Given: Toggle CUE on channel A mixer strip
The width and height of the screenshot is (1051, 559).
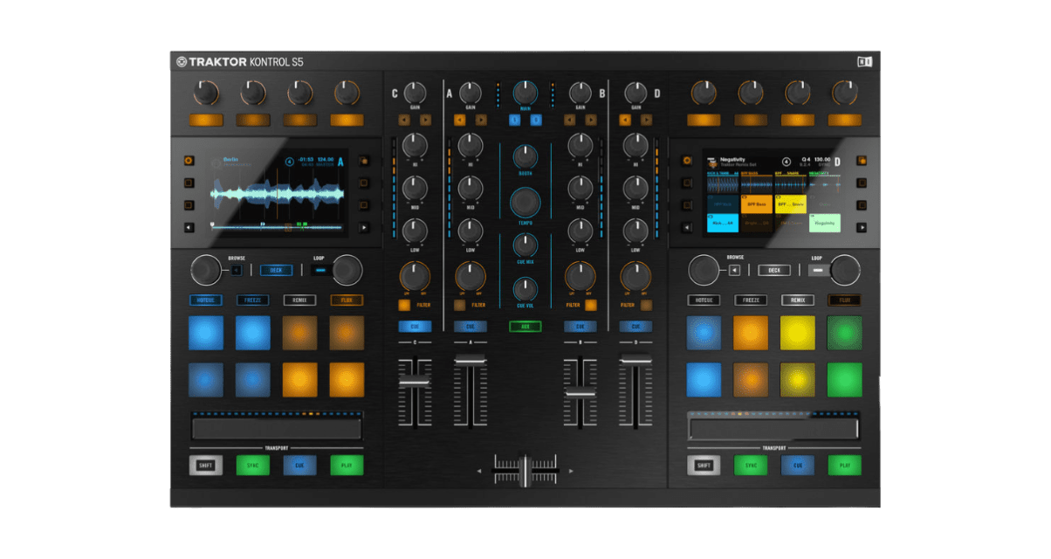Looking at the screenshot, I should [x=471, y=325].
